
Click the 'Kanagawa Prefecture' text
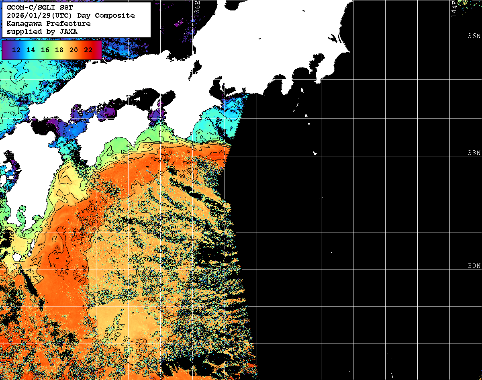pyautogui.click(x=48, y=24)
